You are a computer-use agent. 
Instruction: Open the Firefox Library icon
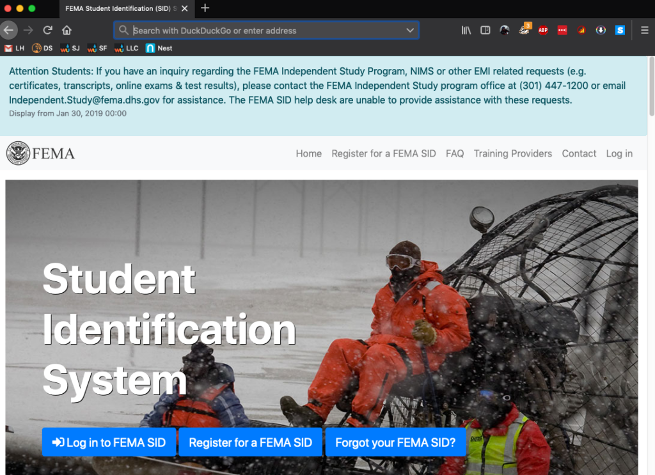click(x=466, y=30)
